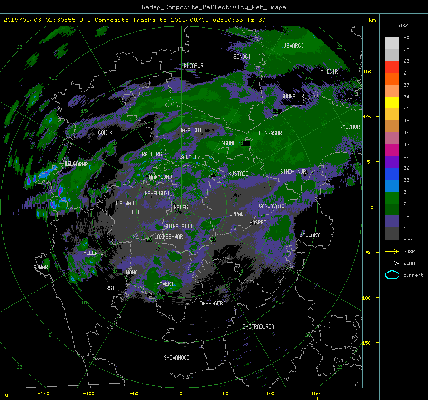Viewport: 428px width, 400px height.
Task: Pick the light gray 80-70 dBZ swatch
Action: click(392, 43)
